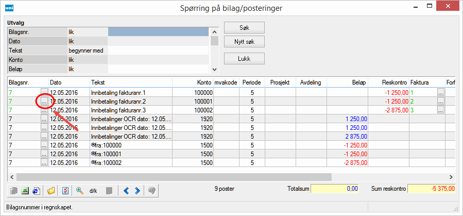Click the Bilagsnr. search input field
The image size is (463, 216).
point(158,32)
